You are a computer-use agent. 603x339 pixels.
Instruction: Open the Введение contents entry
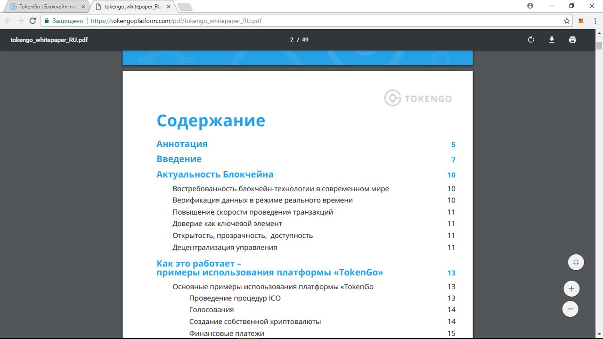pos(179,159)
